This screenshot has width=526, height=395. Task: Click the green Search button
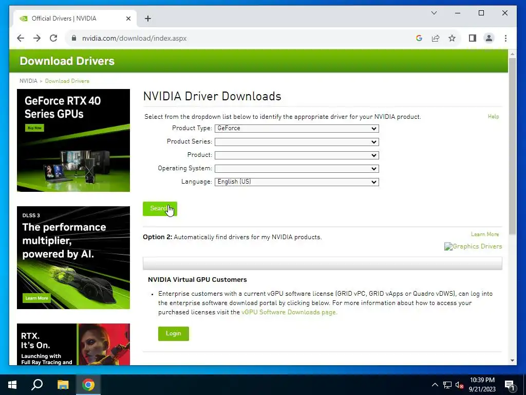(x=160, y=209)
